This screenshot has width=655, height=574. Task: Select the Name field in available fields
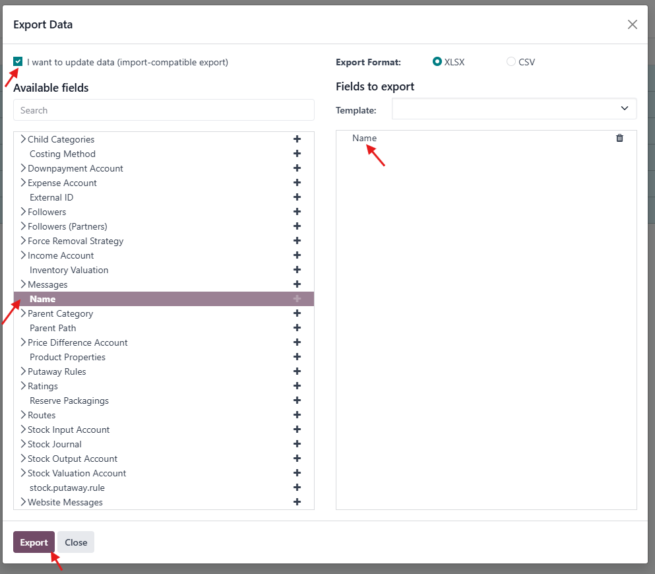[x=43, y=299]
